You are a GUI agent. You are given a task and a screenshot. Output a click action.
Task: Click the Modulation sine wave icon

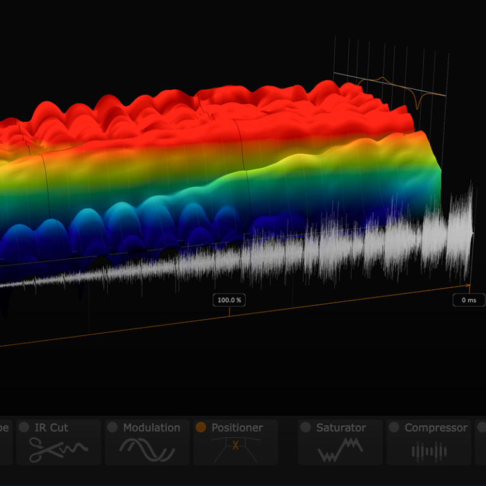147,450
